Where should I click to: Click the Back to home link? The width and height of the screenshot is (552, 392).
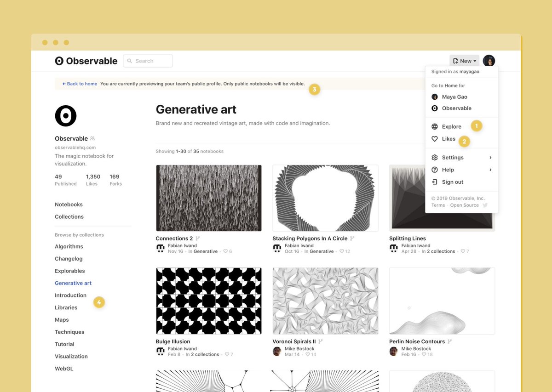[x=80, y=84]
